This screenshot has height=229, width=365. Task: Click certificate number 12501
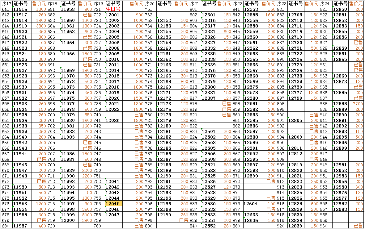[209, 131]
